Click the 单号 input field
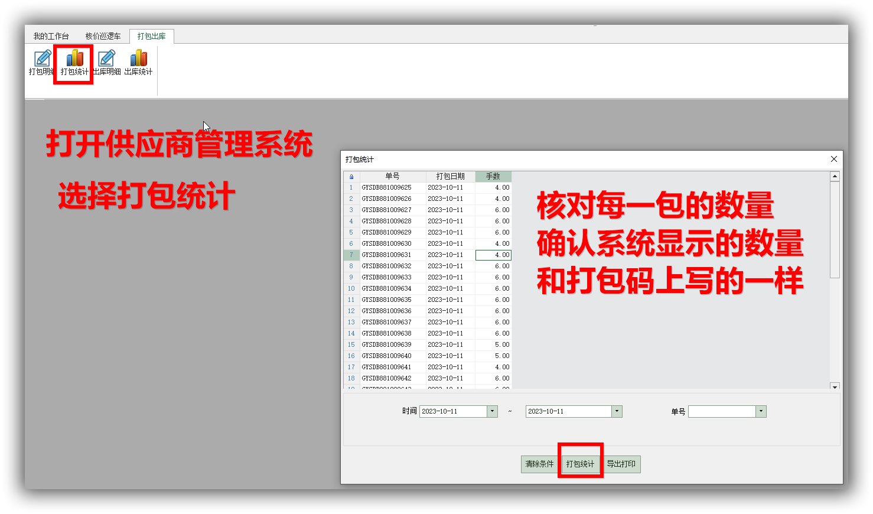The height and width of the screenshot is (514, 873). pyautogui.click(x=722, y=411)
